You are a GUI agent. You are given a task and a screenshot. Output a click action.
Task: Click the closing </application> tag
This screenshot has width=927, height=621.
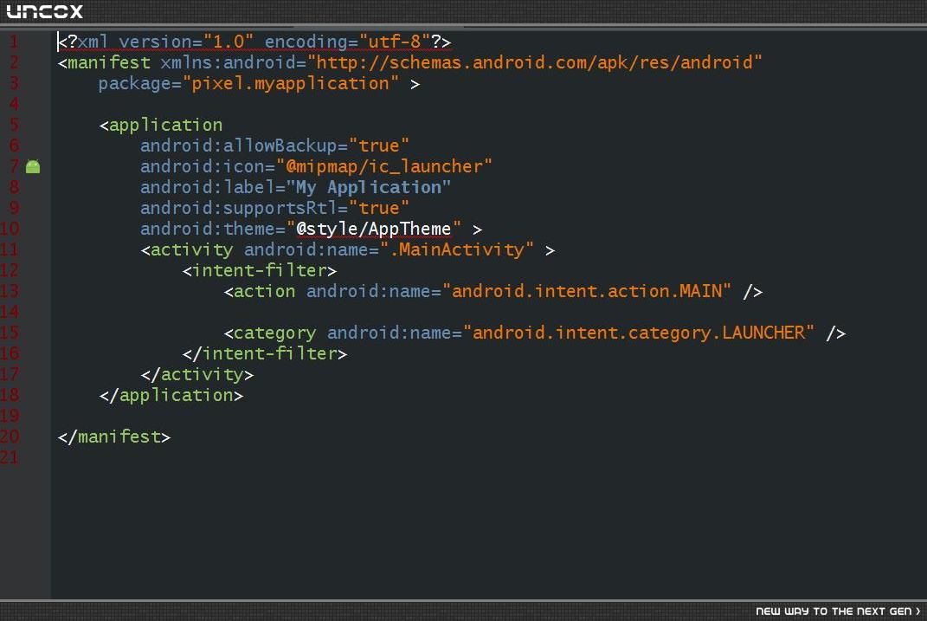(171, 395)
